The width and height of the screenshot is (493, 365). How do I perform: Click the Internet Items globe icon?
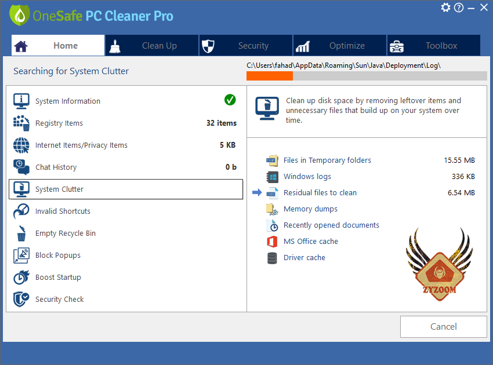[x=21, y=145]
